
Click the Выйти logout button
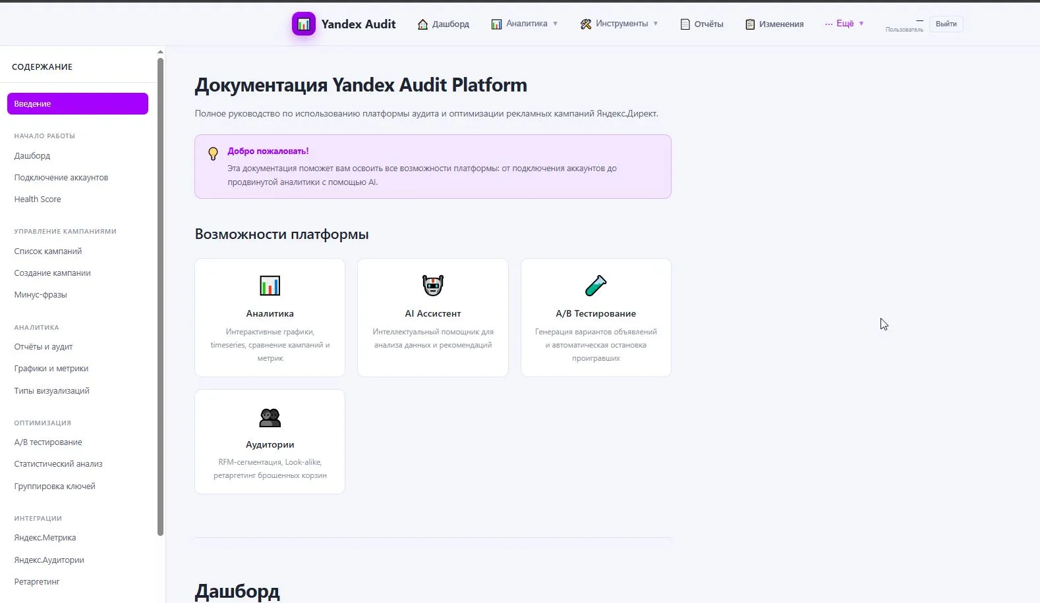pyautogui.click(x=946, y=24)
